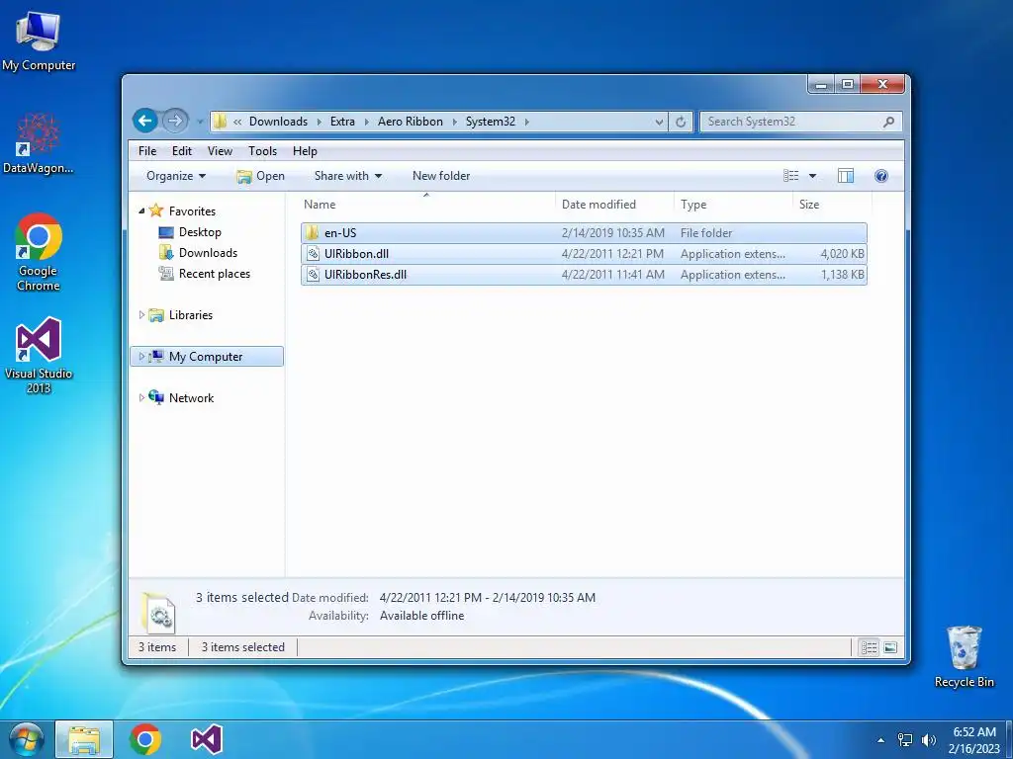Go back with the Back arrow button
Image resolution: width=1013 pixels, height=759 pixels.
[145, 121]
